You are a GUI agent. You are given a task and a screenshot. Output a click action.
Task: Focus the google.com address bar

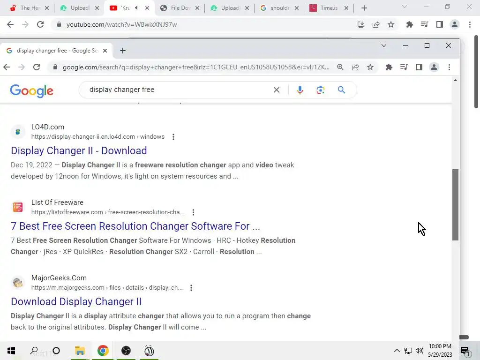point(196,67)
